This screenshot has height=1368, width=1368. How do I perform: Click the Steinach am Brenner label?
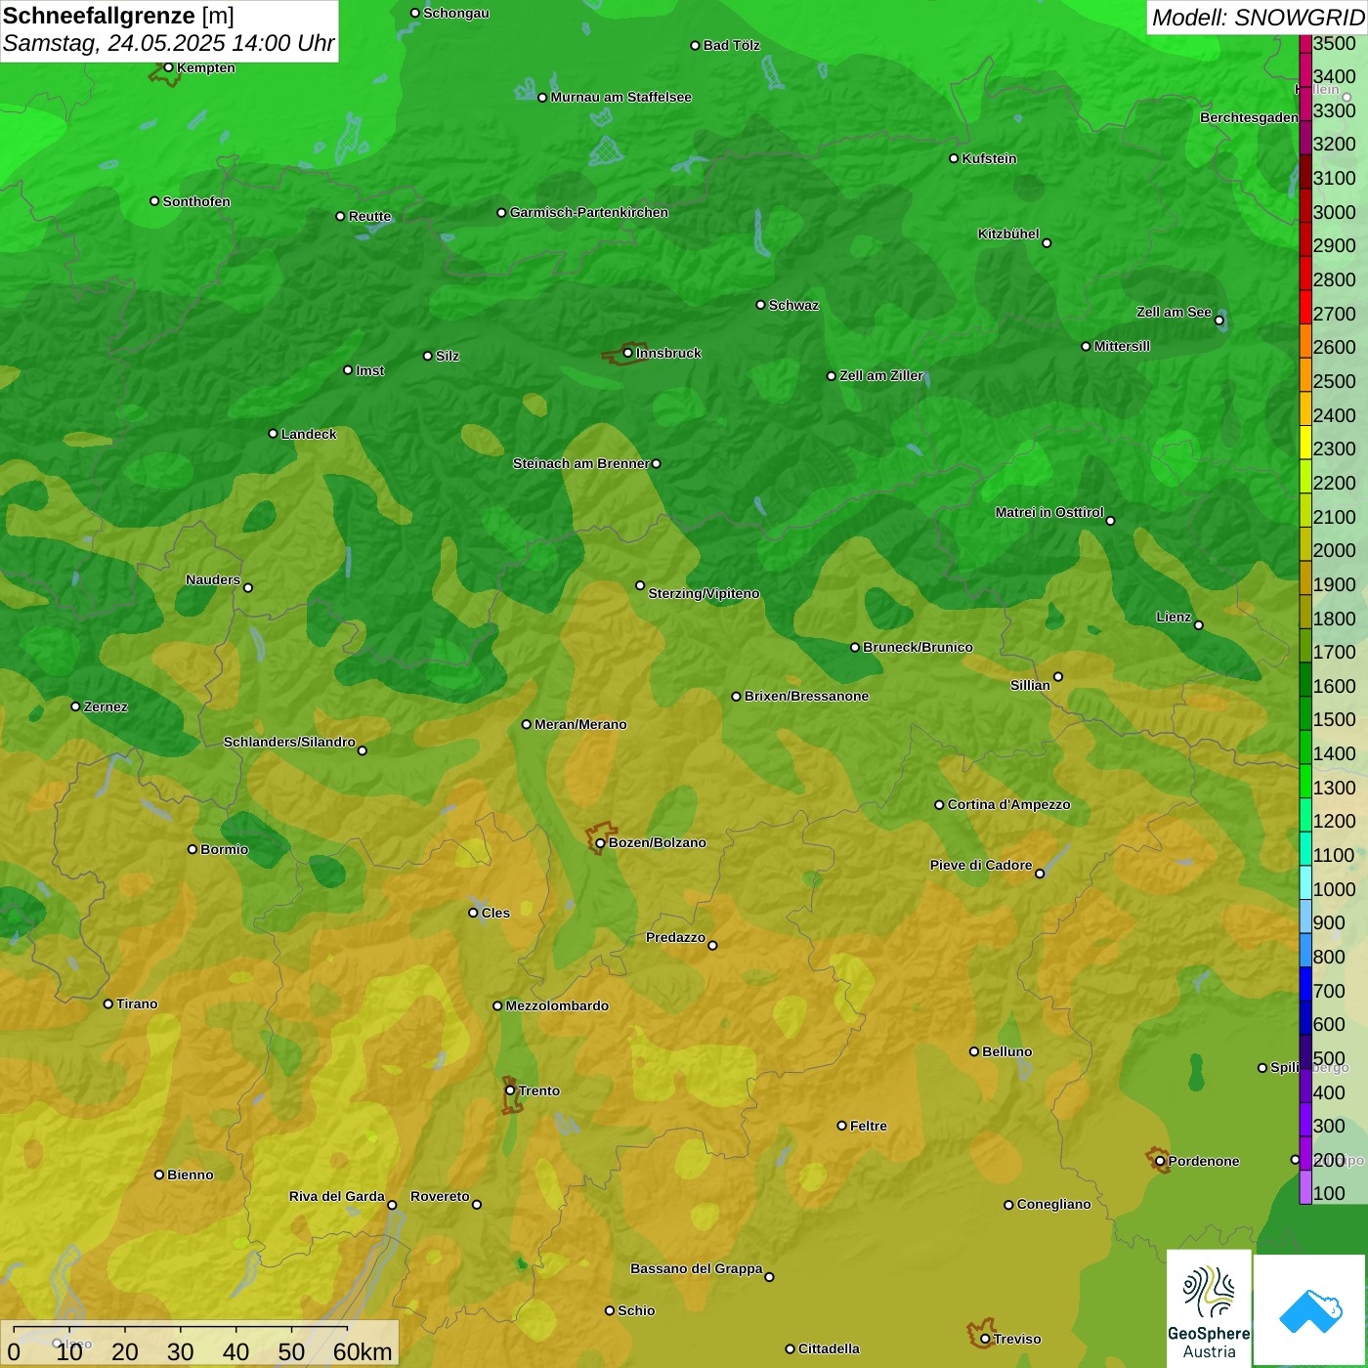[x=580, y=463]
